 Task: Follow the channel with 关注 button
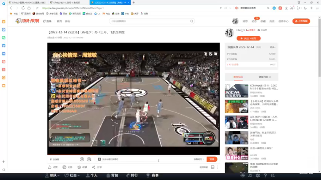pos(248,38)
